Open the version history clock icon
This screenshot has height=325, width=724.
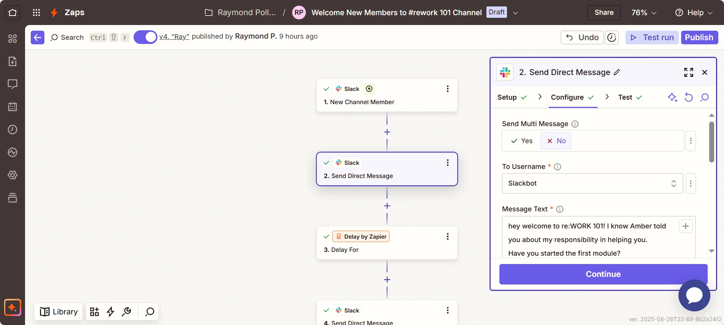[x=612, y=37]
